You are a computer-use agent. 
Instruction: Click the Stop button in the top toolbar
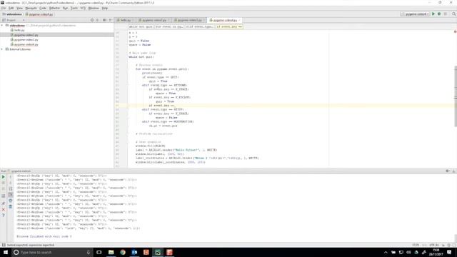point(446,14)
